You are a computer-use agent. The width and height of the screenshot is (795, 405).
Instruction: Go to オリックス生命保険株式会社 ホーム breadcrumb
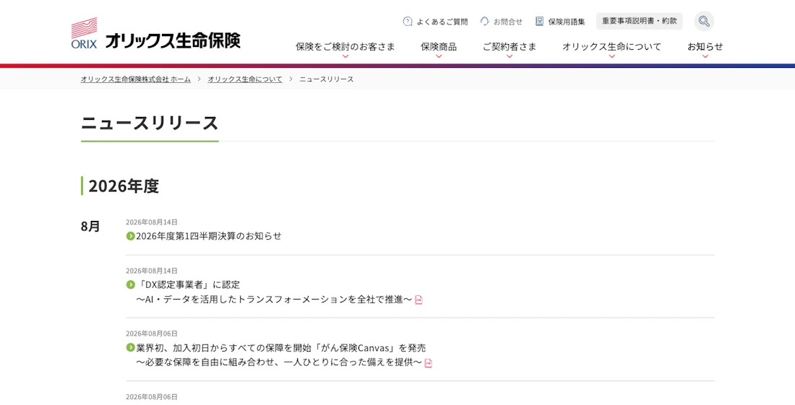click(x=136, y=79)
